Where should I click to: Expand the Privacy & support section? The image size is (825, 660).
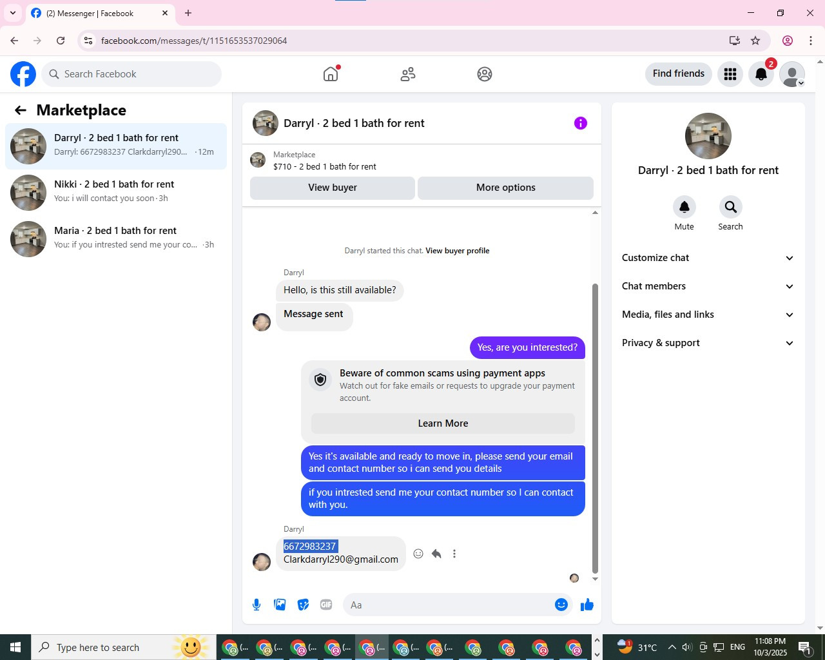708,343
